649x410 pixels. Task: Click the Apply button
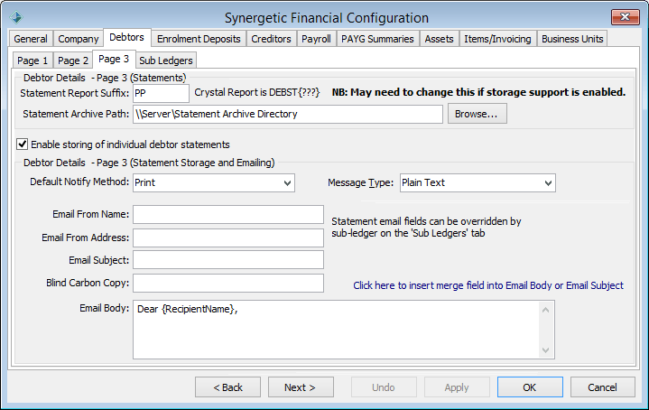[x=457, y=387]
